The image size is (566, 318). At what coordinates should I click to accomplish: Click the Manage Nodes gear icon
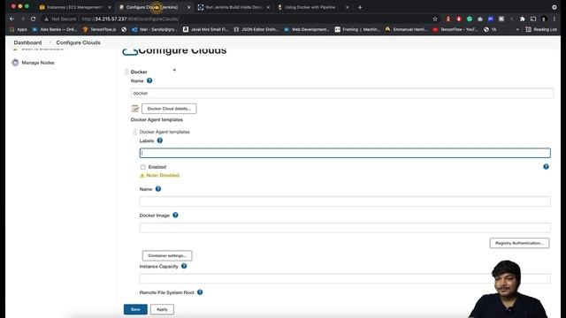[15, 63]
